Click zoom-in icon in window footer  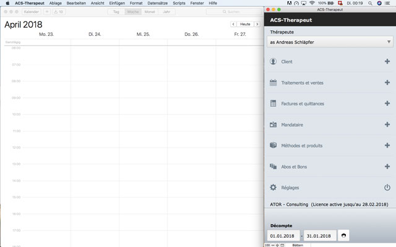(x=277, y=245)
